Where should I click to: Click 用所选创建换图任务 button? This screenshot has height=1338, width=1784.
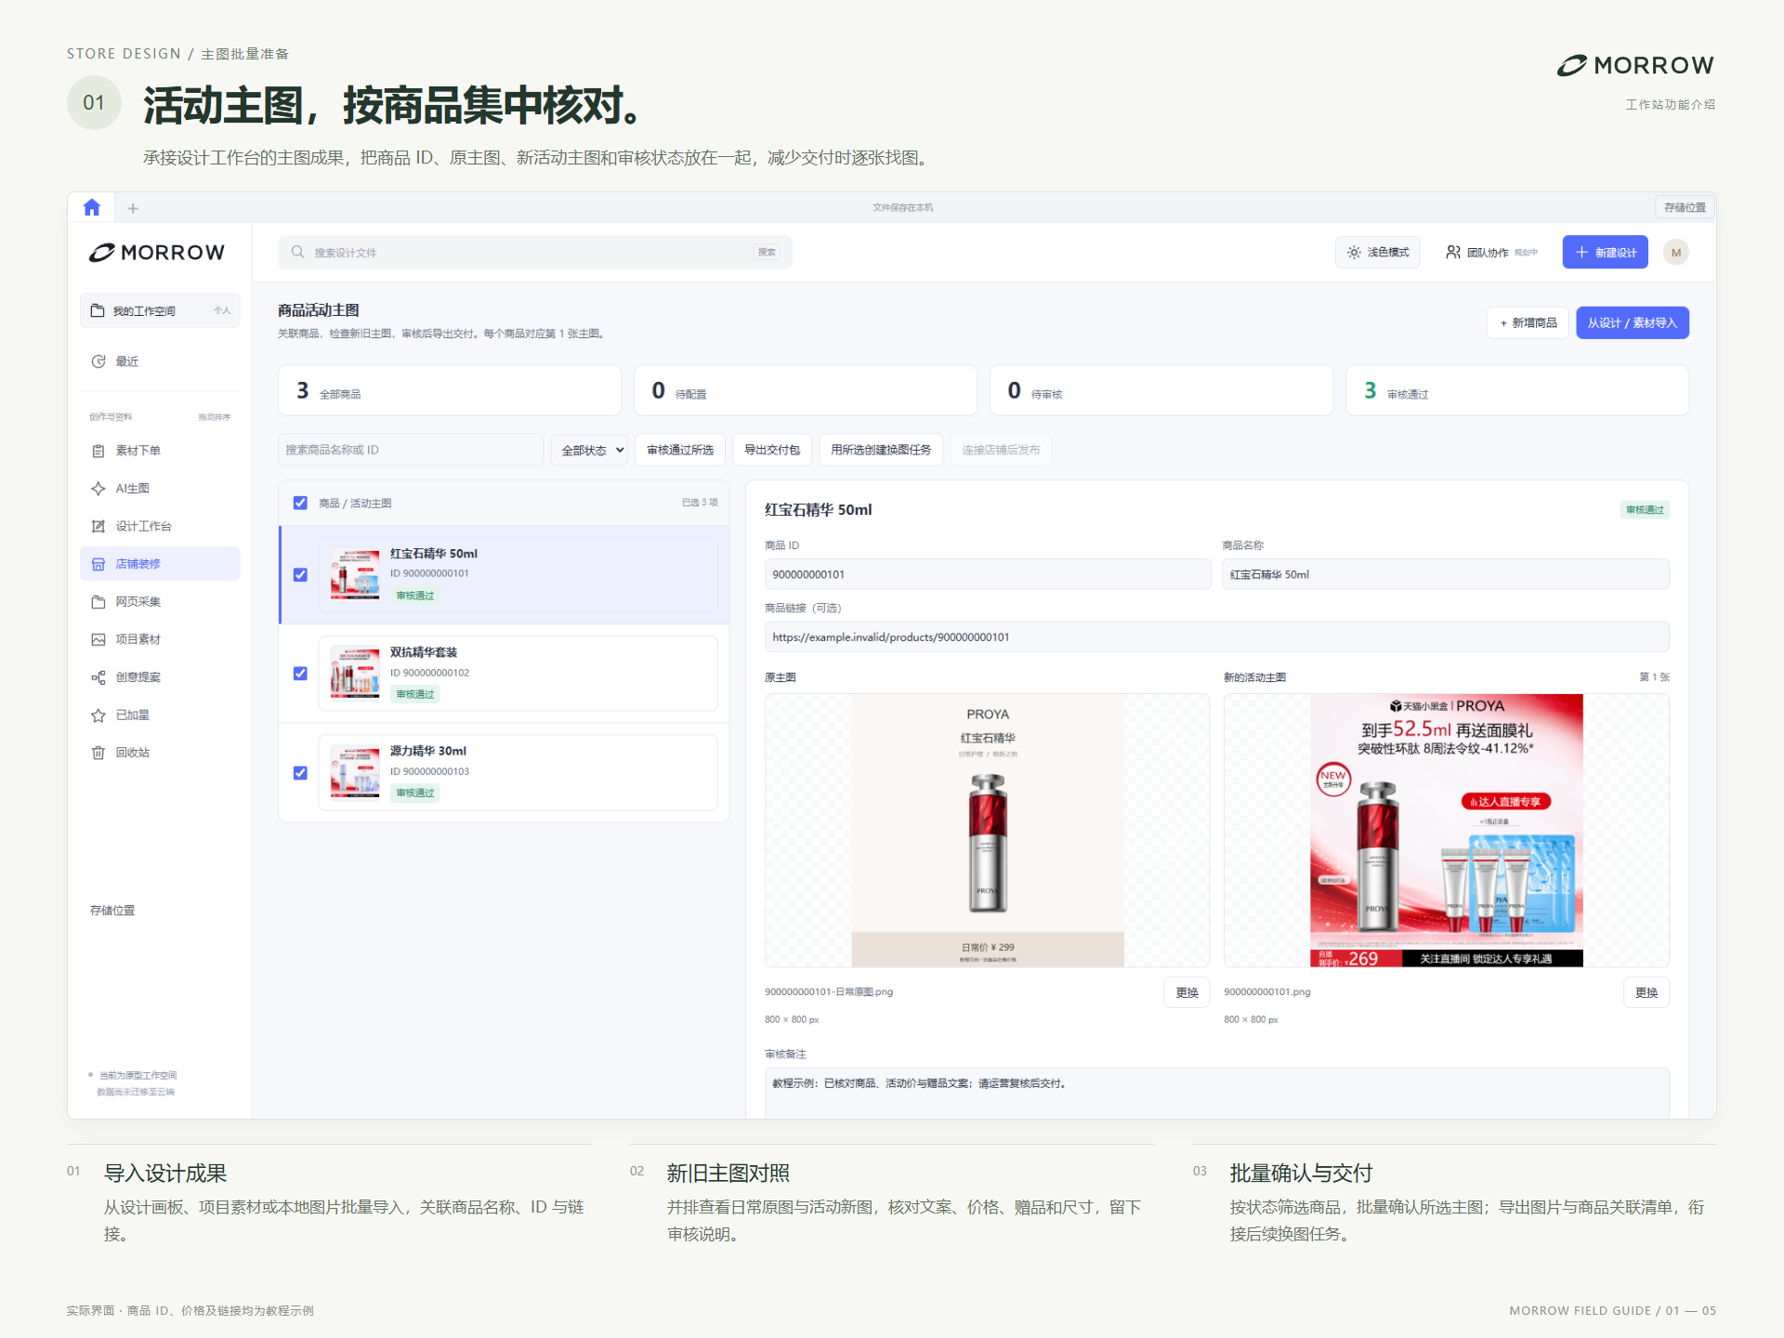click(x=881, y=450)
